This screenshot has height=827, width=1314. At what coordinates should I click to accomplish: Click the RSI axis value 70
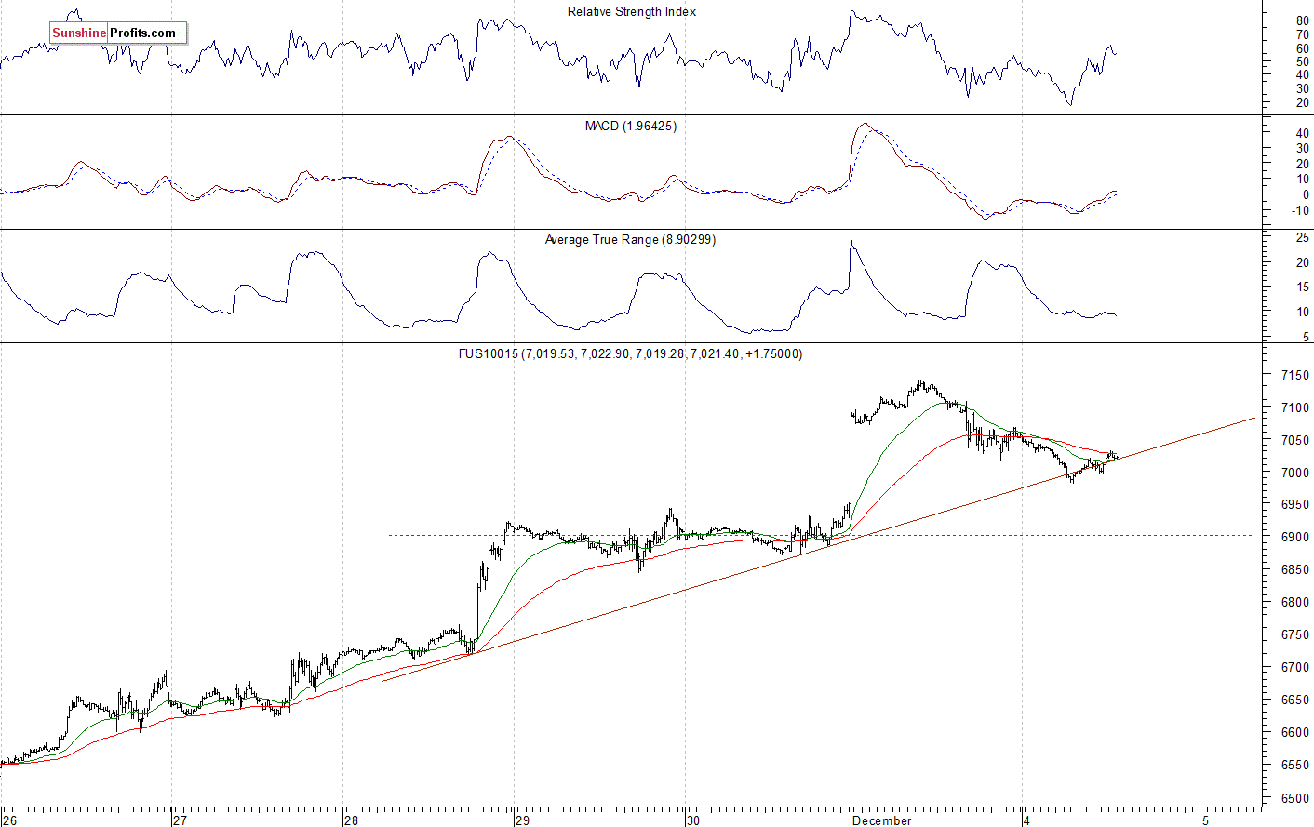click(x=1303, y=34)
